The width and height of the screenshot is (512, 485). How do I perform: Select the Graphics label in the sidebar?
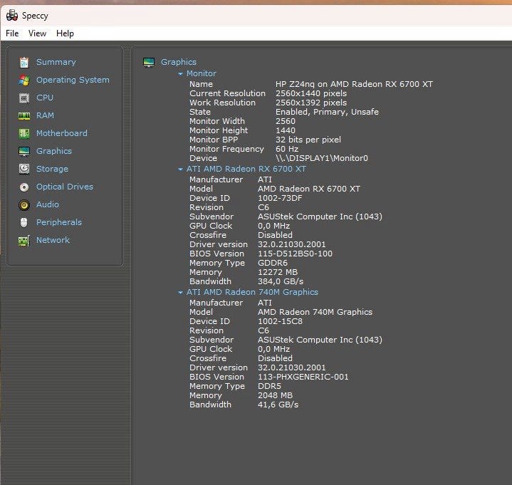[x=54, y=151]
